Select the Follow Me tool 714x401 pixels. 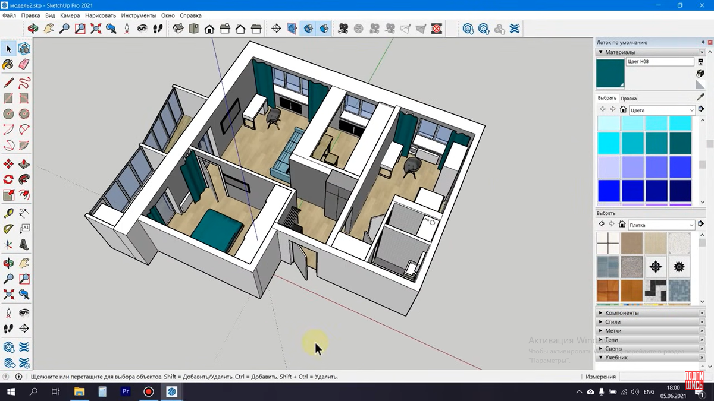(24, 179)
